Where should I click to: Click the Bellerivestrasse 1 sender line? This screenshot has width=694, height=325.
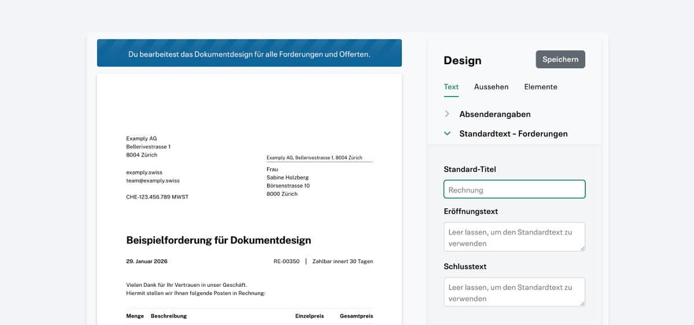[148, 147]
